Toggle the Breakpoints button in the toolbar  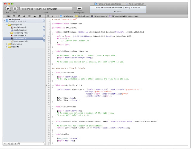coord(79,9)
